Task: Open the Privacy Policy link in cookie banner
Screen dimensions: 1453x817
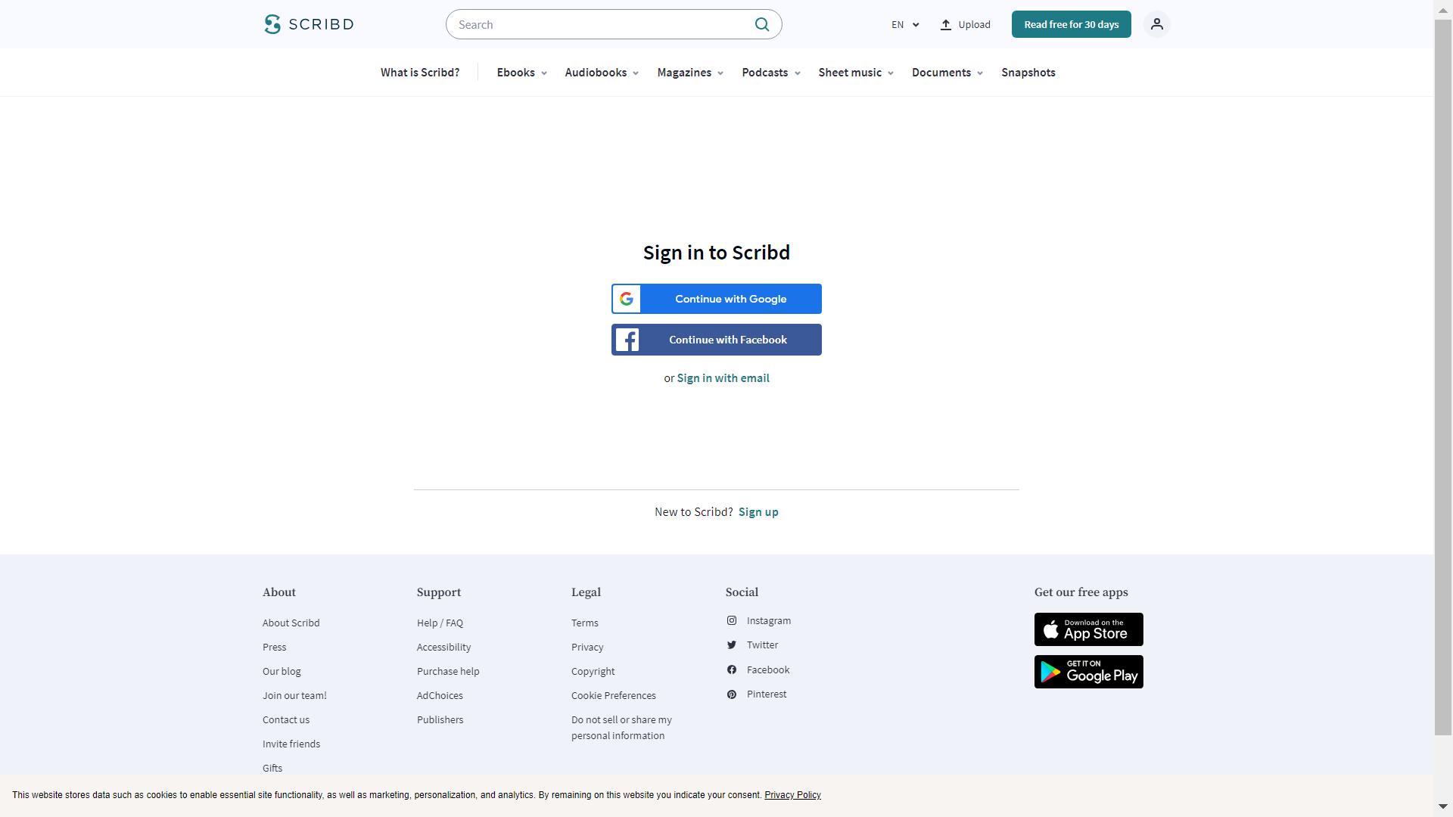Action: click(792, 795)
